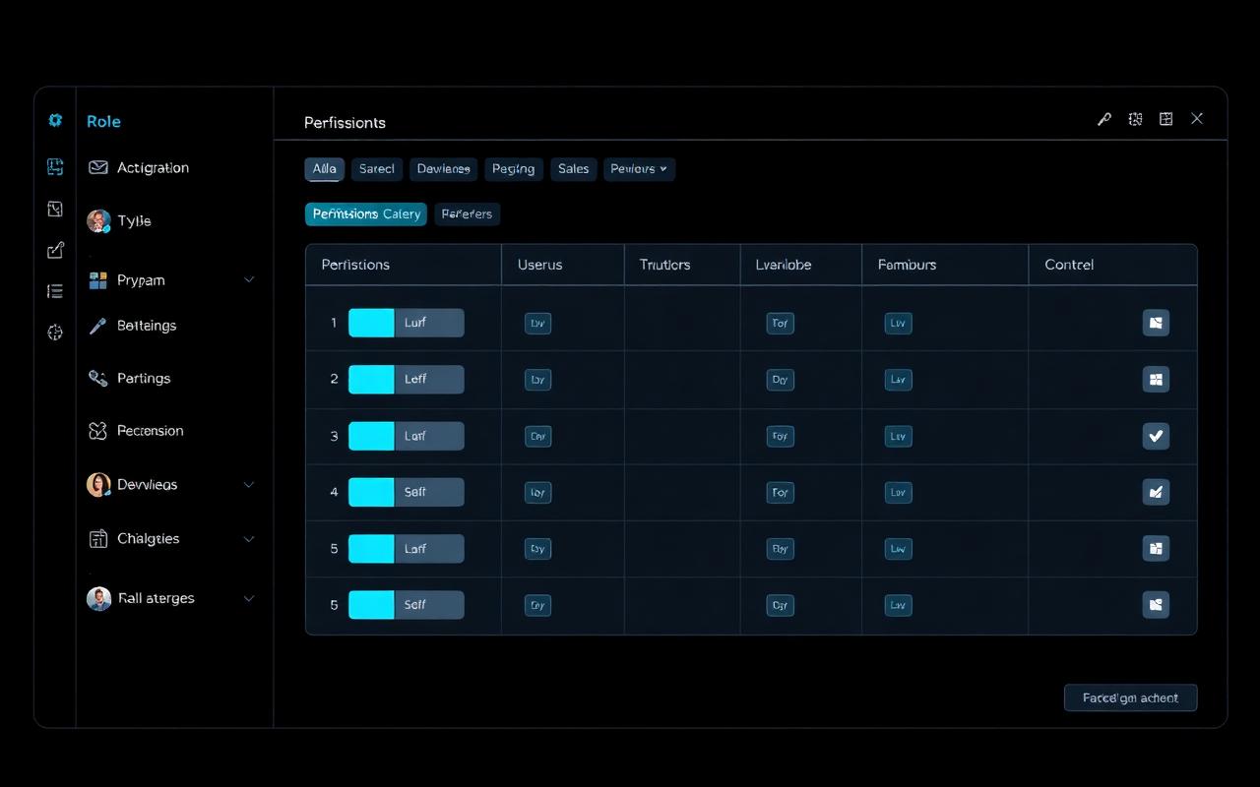Screen dimensions: 1260x787
Task: Select the Alla filter tab
Action: 325,169
